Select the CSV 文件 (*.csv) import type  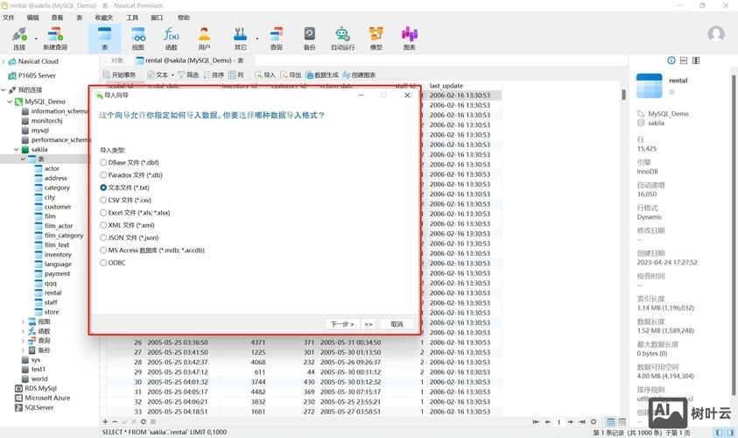tap(104, 200)
